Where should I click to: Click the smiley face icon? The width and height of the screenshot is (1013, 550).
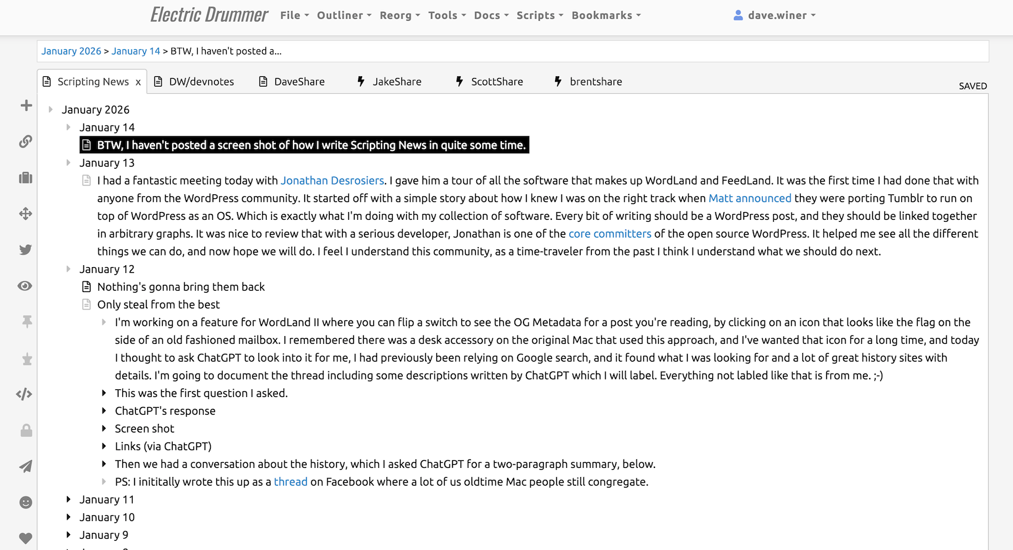point(26,503)
